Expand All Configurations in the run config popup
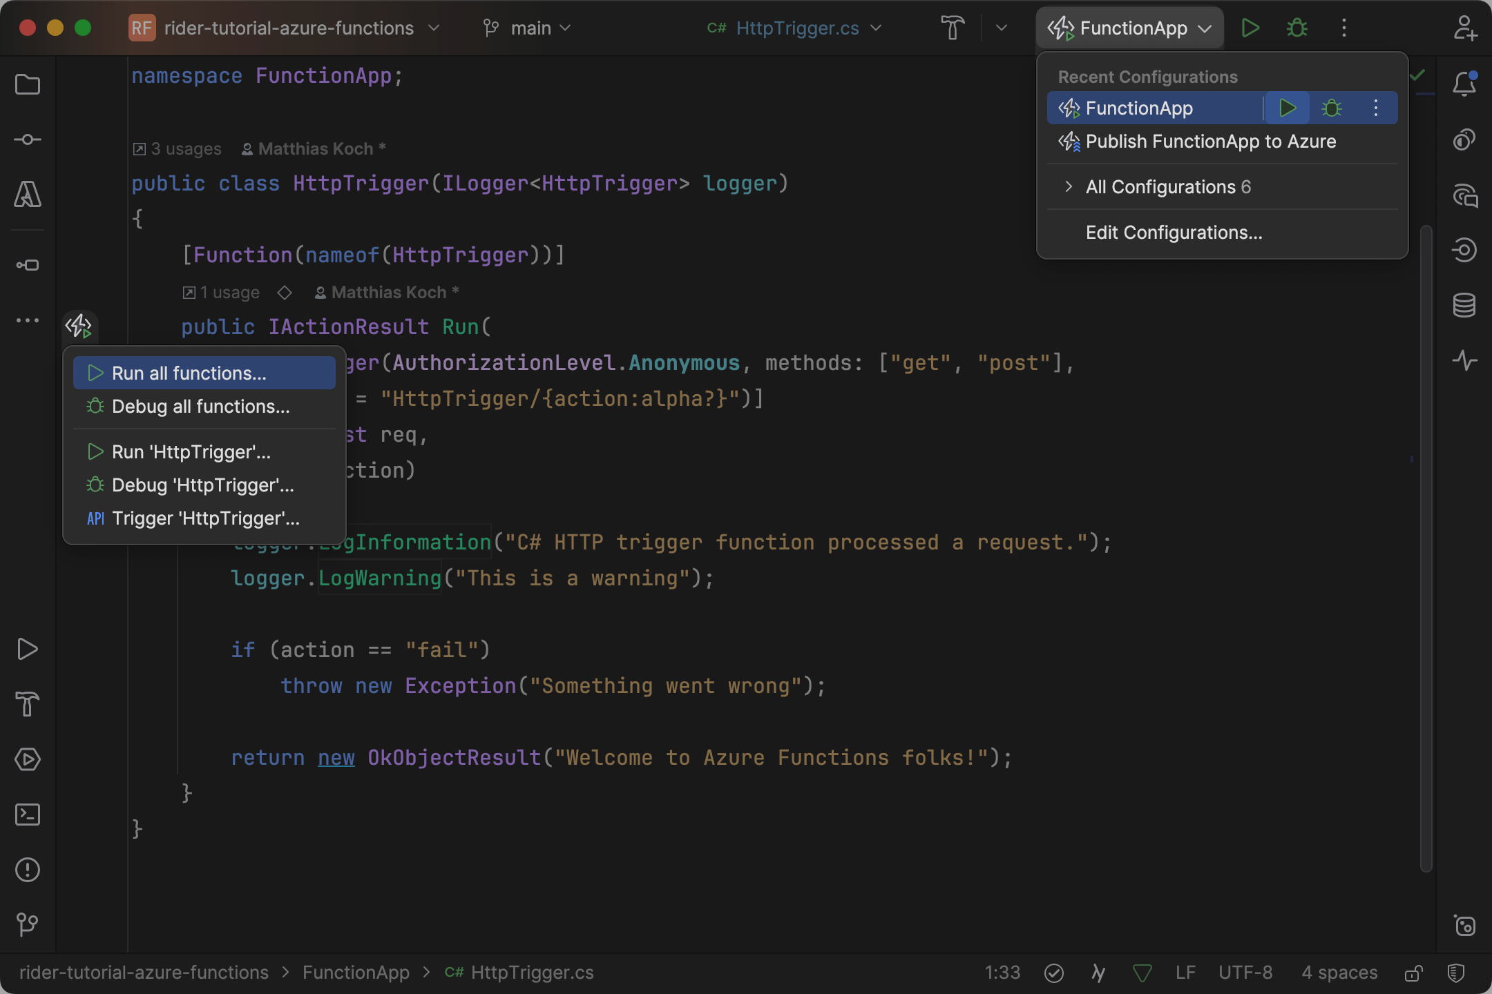Viewport: 1492px width, 994px height. (1167, 186)
